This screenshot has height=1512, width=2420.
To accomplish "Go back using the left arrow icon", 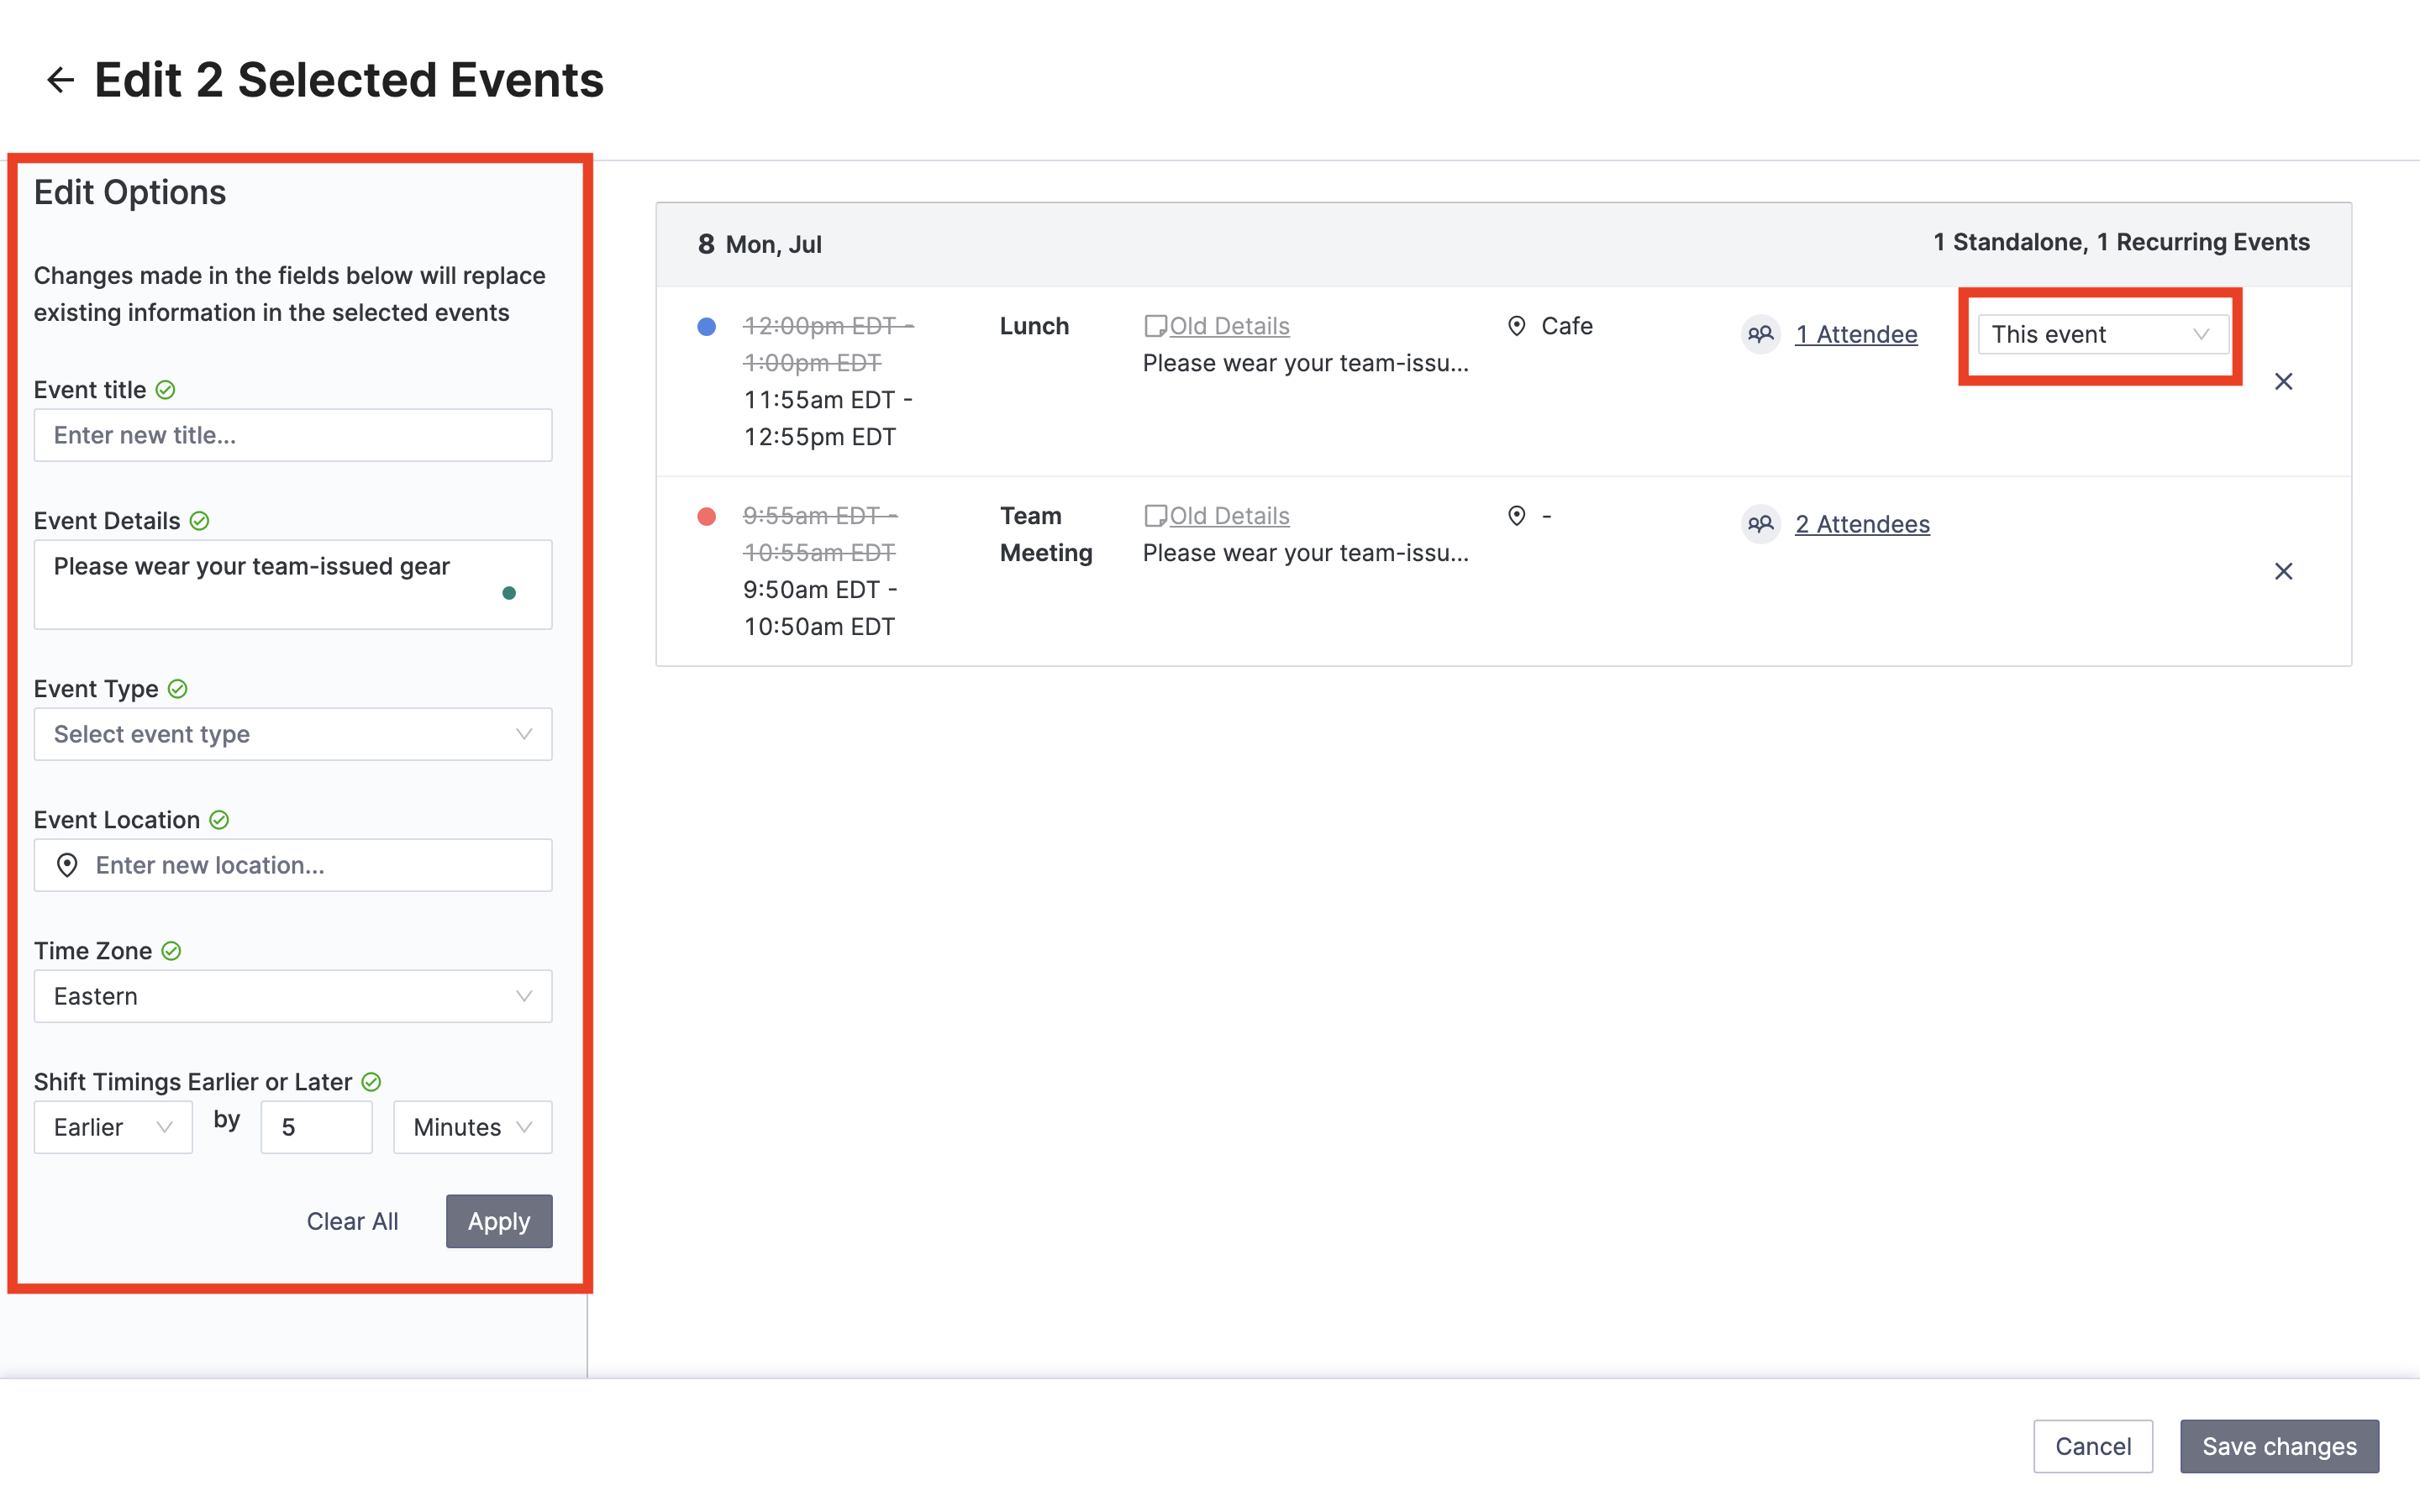I will [61, 80].
